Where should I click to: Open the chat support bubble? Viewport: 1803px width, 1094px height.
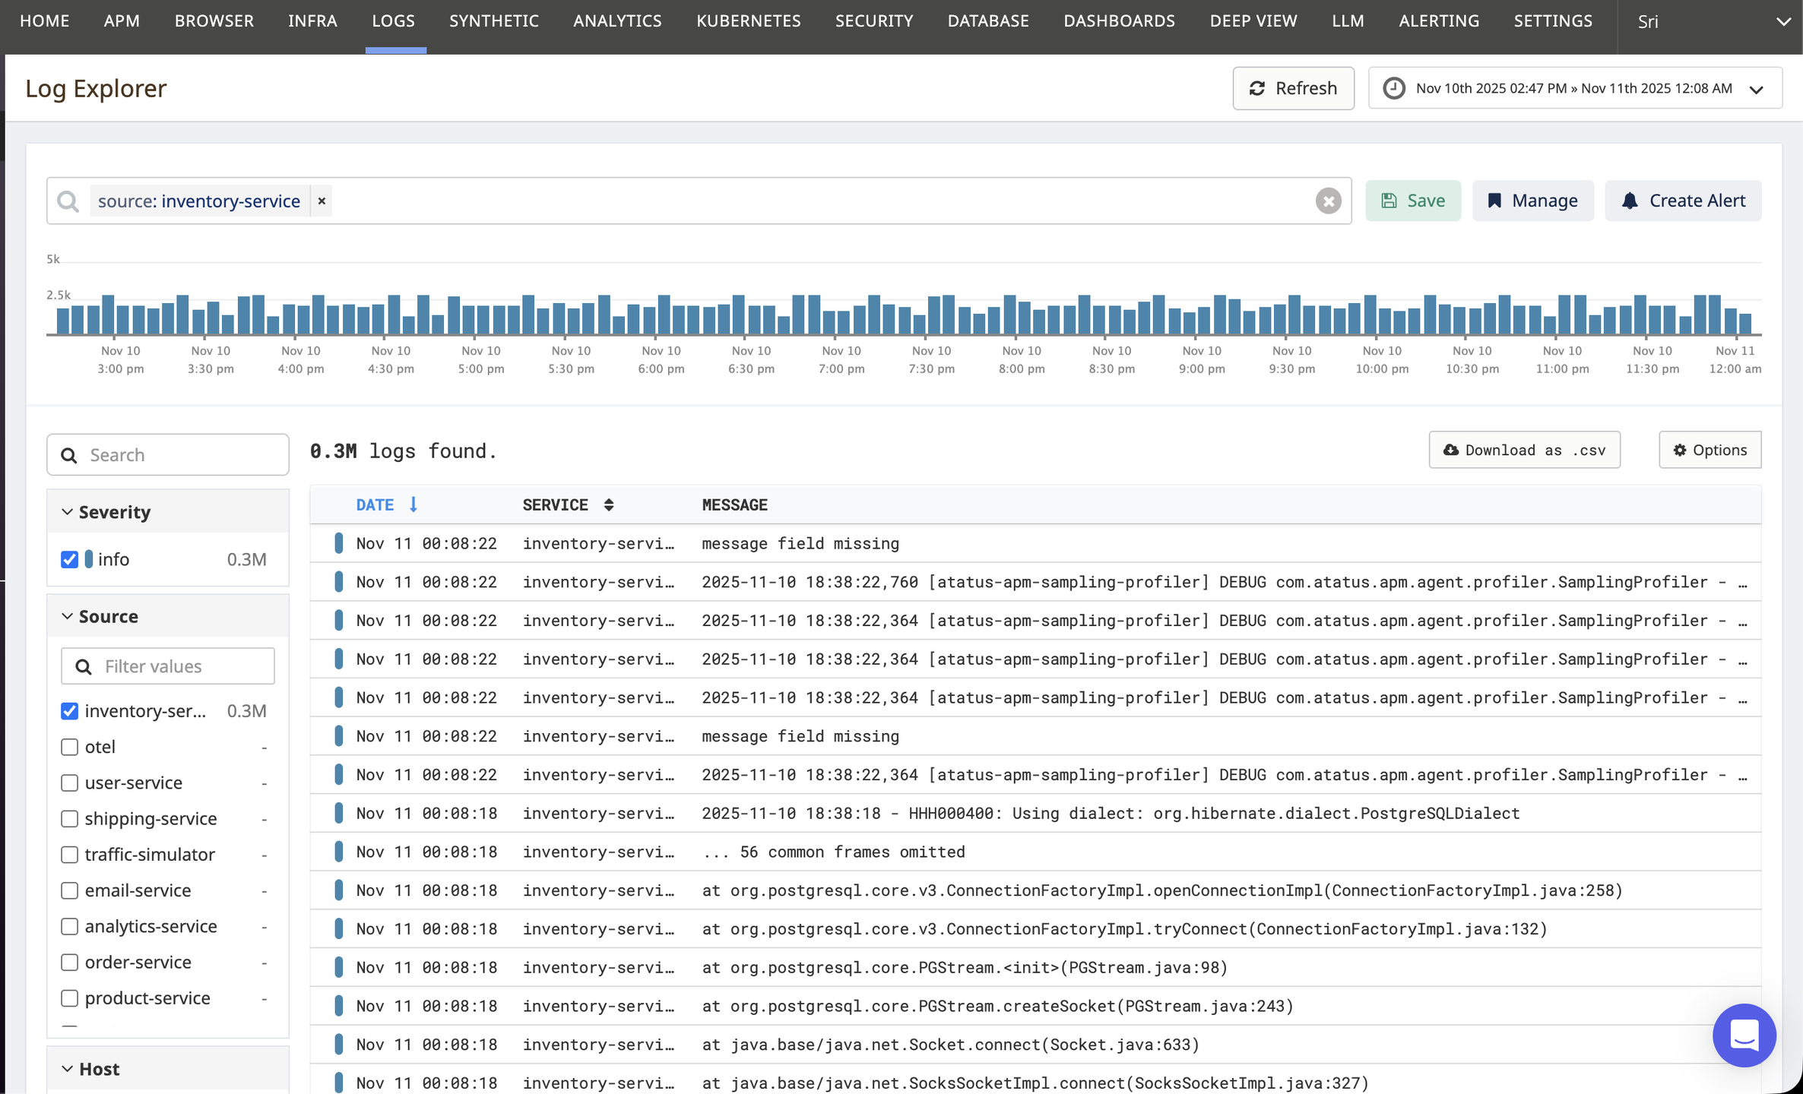(1744, 1035)
